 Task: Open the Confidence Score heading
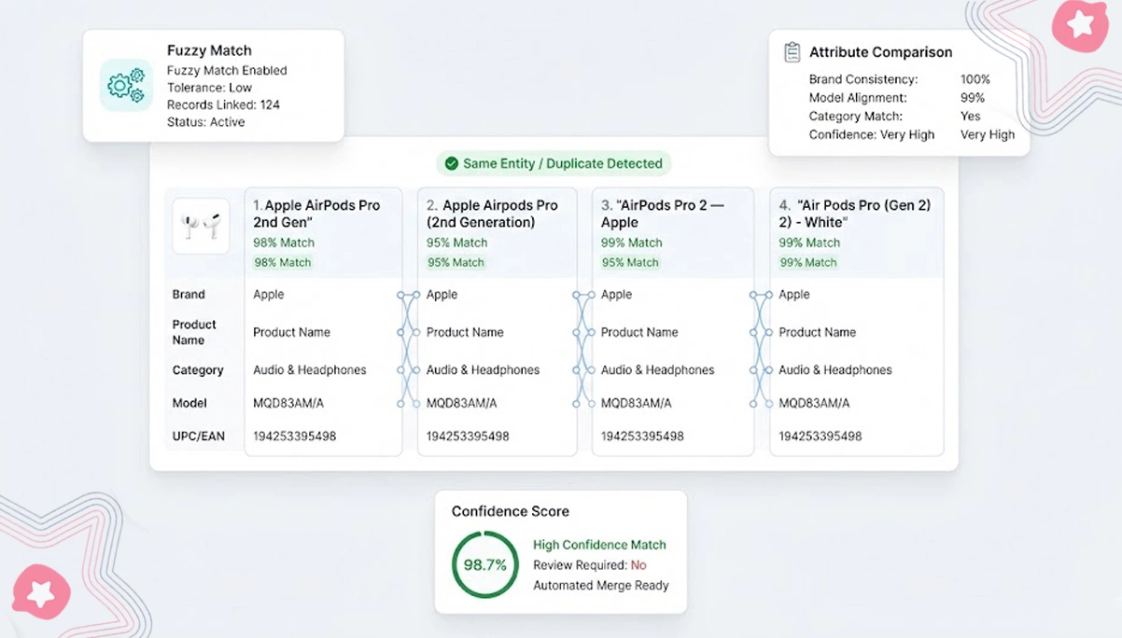[511, 511]
